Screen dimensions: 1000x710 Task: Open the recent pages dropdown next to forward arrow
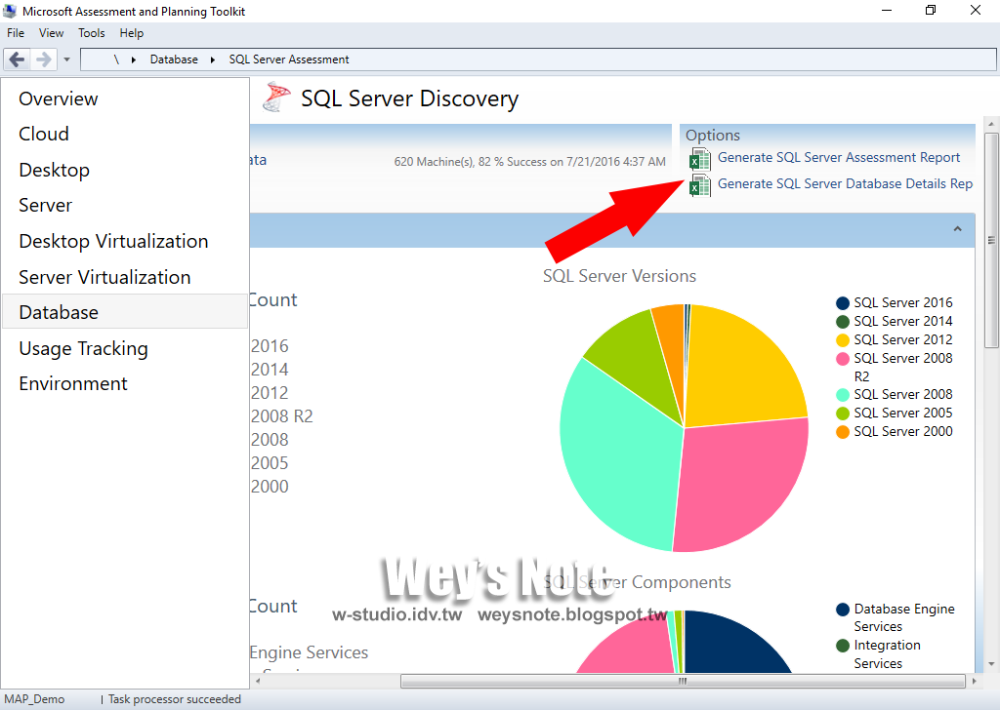(65, 59)
